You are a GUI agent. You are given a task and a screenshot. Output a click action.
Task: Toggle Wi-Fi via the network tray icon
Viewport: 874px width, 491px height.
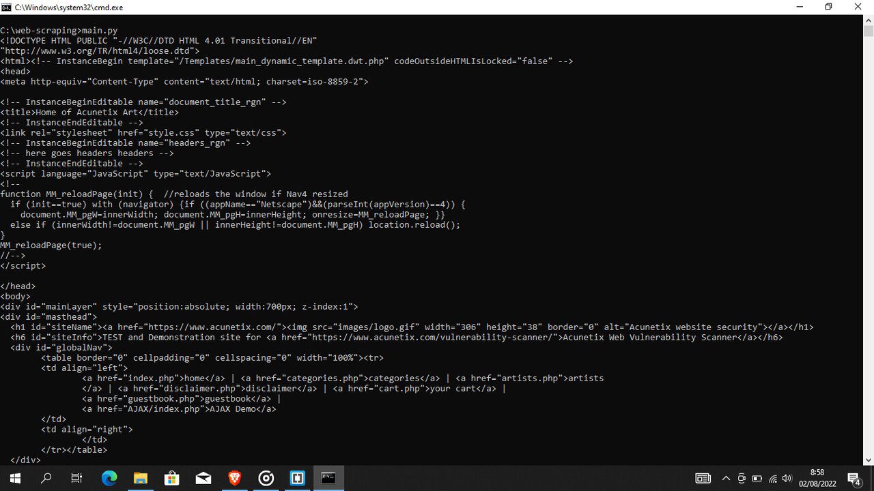click(772, 478)
